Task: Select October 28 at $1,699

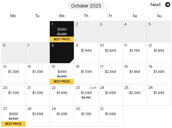Action: (x=37, y=116)
